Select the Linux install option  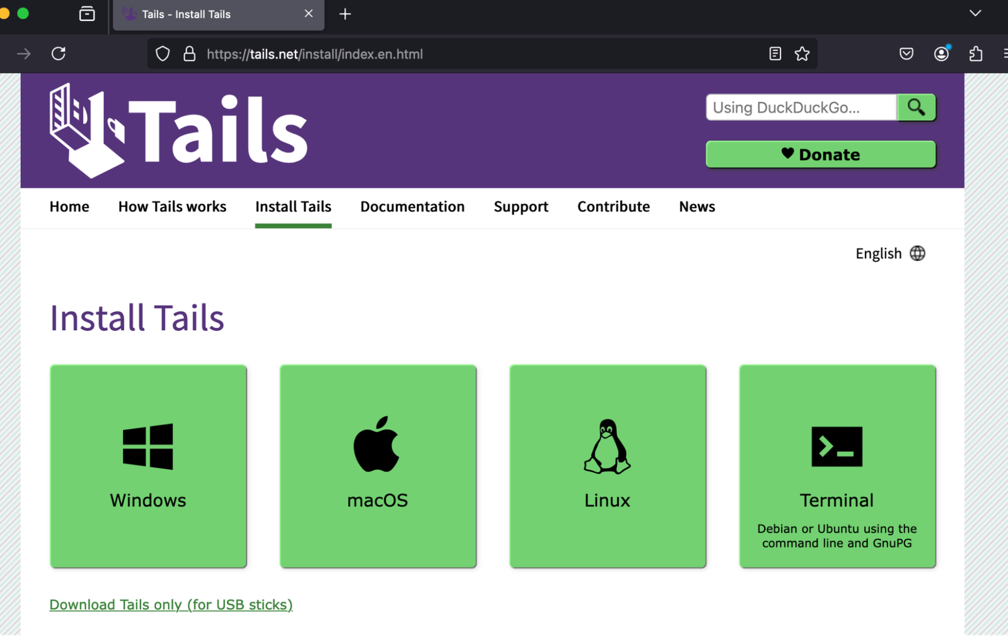tap(606, 466)
